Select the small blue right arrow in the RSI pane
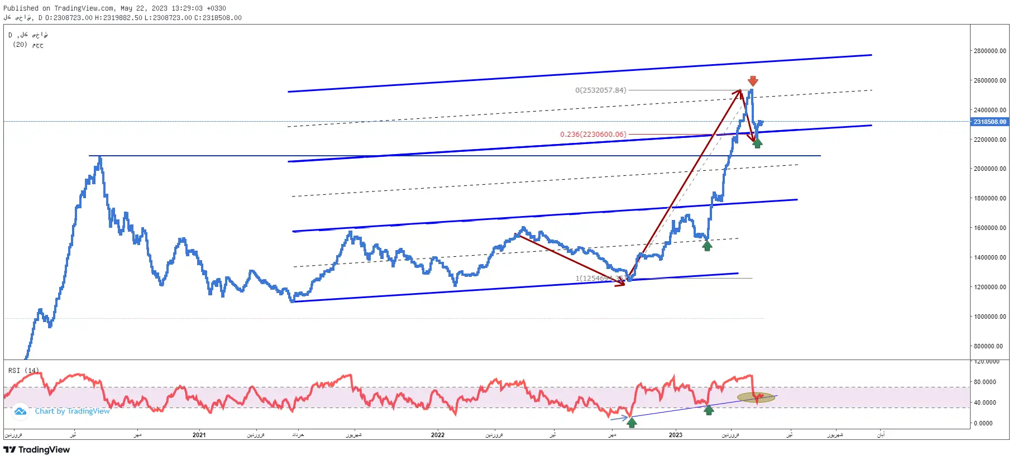The width and height of the screenshot is (1013, 460). (619, 418)
